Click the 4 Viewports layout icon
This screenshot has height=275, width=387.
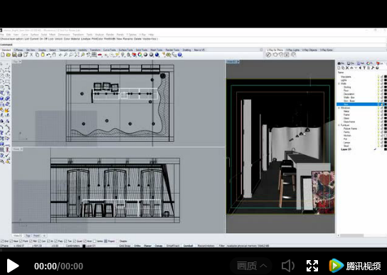coord(94,55)
